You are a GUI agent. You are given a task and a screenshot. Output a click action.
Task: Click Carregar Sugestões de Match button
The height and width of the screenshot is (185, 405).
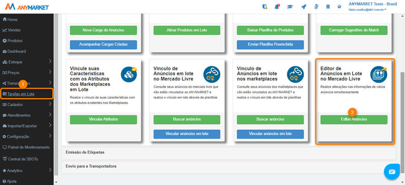(x=354, y=30)
